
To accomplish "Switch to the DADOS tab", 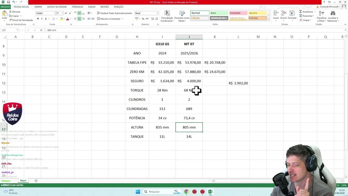I will (x=92, y=7).
